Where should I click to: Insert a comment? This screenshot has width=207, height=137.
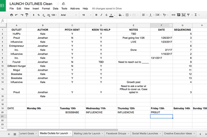coord(178,15)
